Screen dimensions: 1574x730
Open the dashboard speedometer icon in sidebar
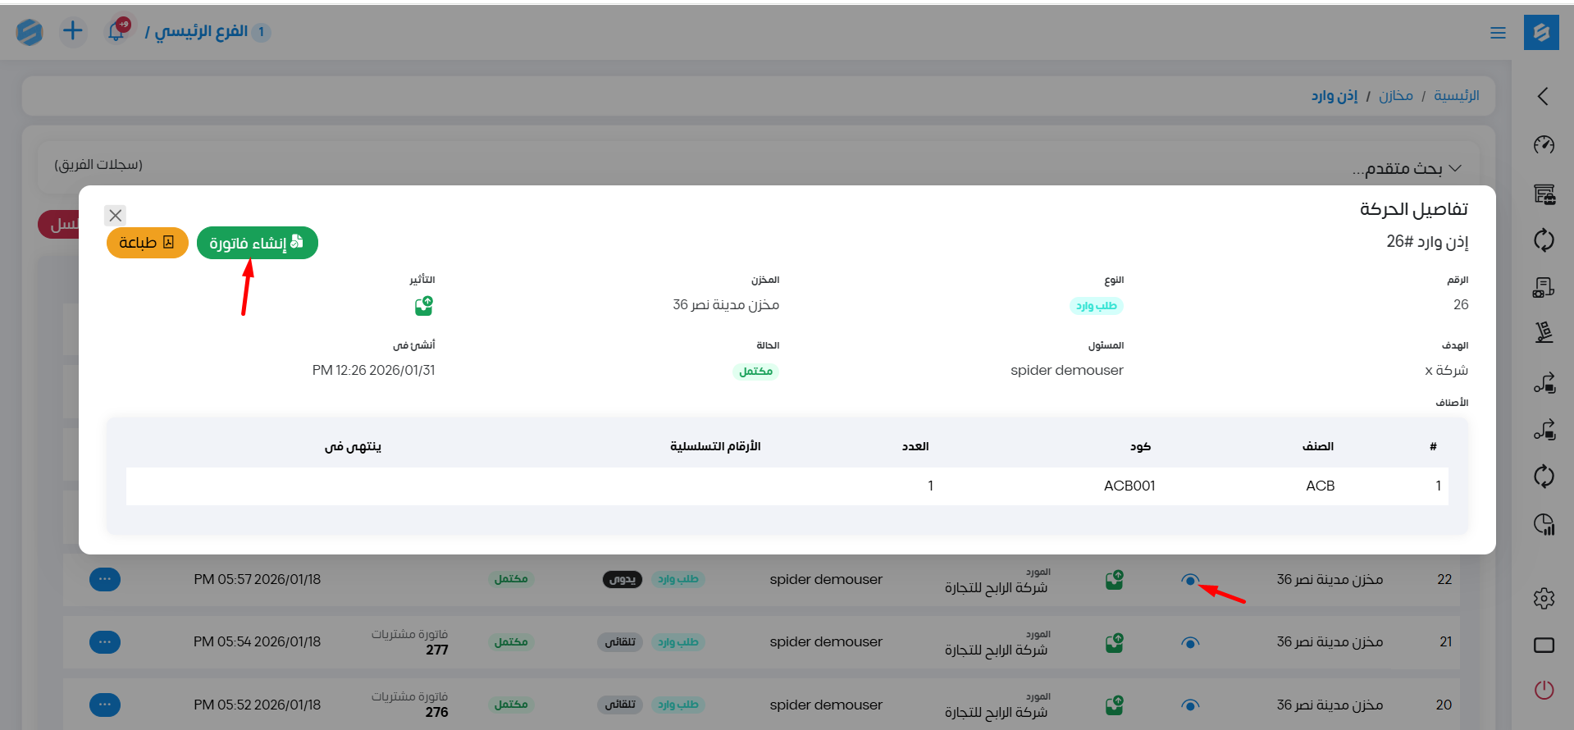pyautogui.click(x=1544, y=145)
